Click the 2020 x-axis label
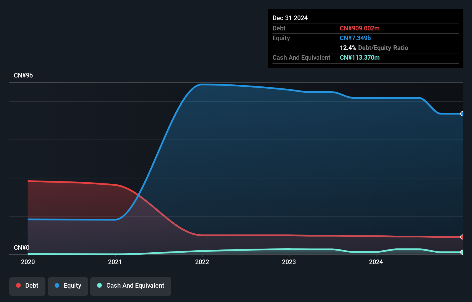 tap(28, 262)
